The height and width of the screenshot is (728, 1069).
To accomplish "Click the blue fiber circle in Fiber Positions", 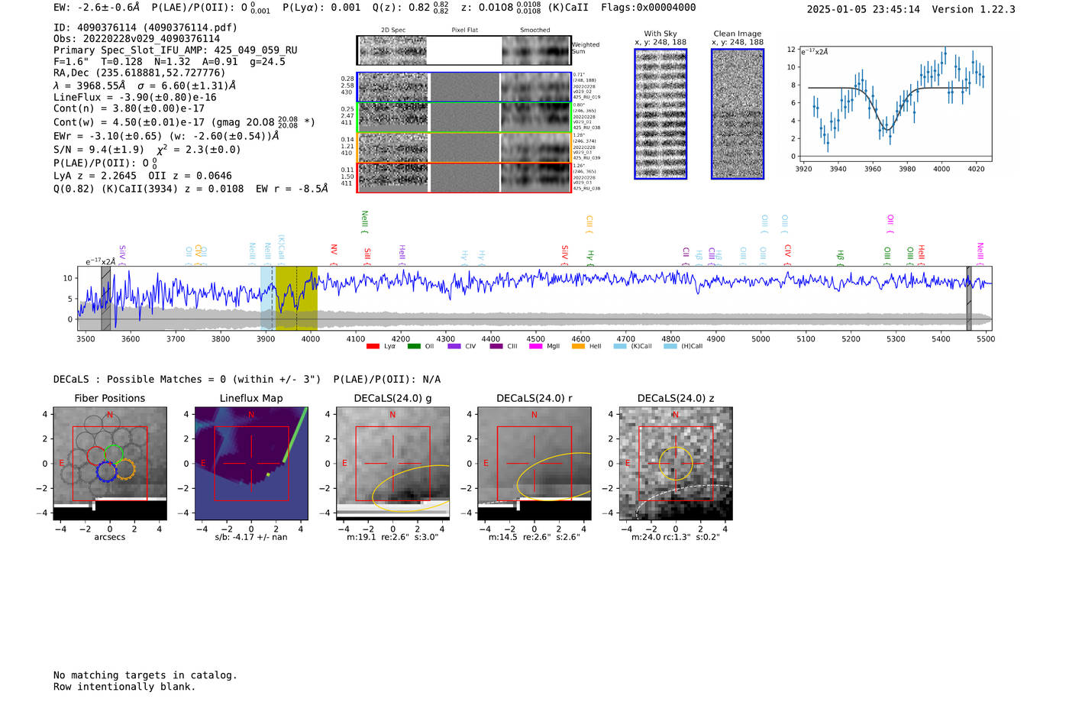I will (x=107, y=471).
